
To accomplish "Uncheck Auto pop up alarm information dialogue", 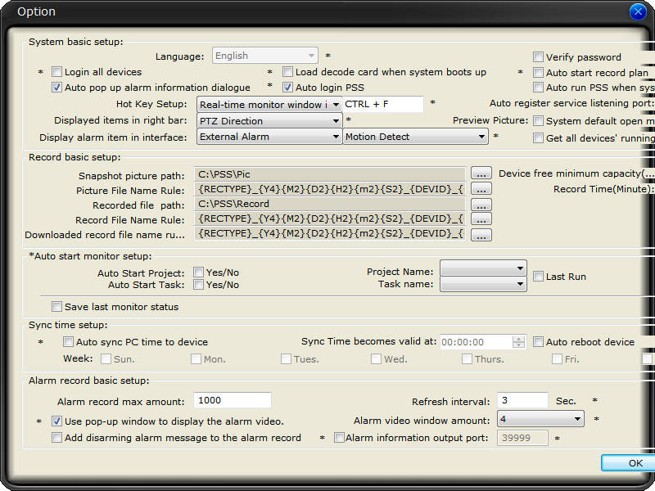I will click(x=57, y=88).
